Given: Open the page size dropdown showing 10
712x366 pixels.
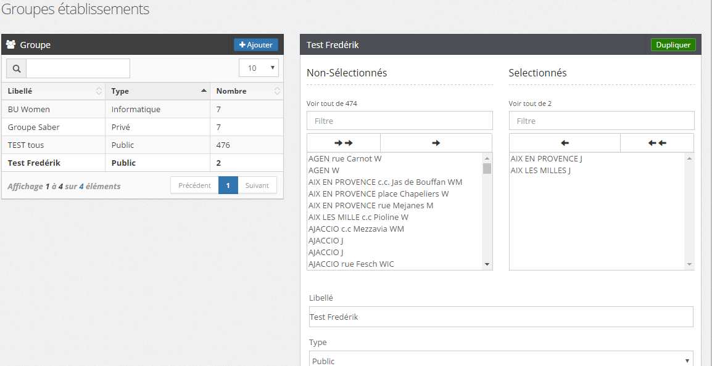Looking at the screenshot, I should pyautogui.click(x=259, y=68).
